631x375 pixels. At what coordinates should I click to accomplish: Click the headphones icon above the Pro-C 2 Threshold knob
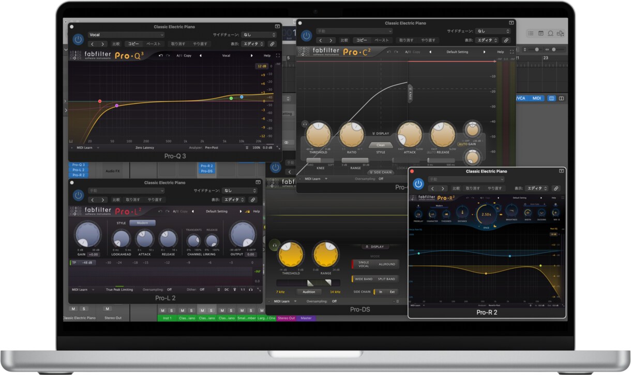(305, 124)
